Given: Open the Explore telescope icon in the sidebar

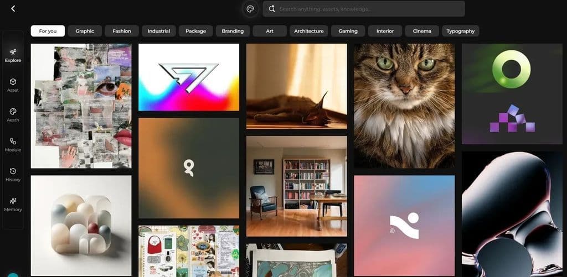Looking at the screenshot, I should pos(13,51).
